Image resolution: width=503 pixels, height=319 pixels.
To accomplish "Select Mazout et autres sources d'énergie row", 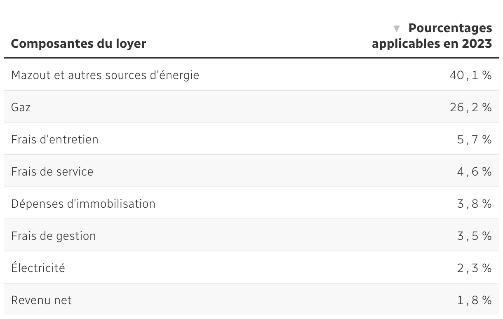I will point(251,75).
